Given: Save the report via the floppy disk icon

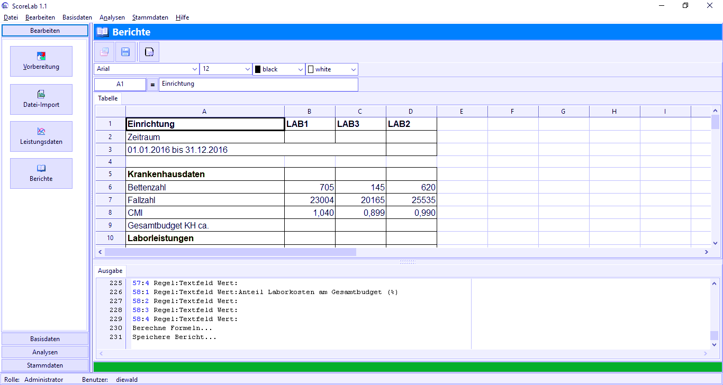Looking at the screenshot, I should (x=125, y=51).
